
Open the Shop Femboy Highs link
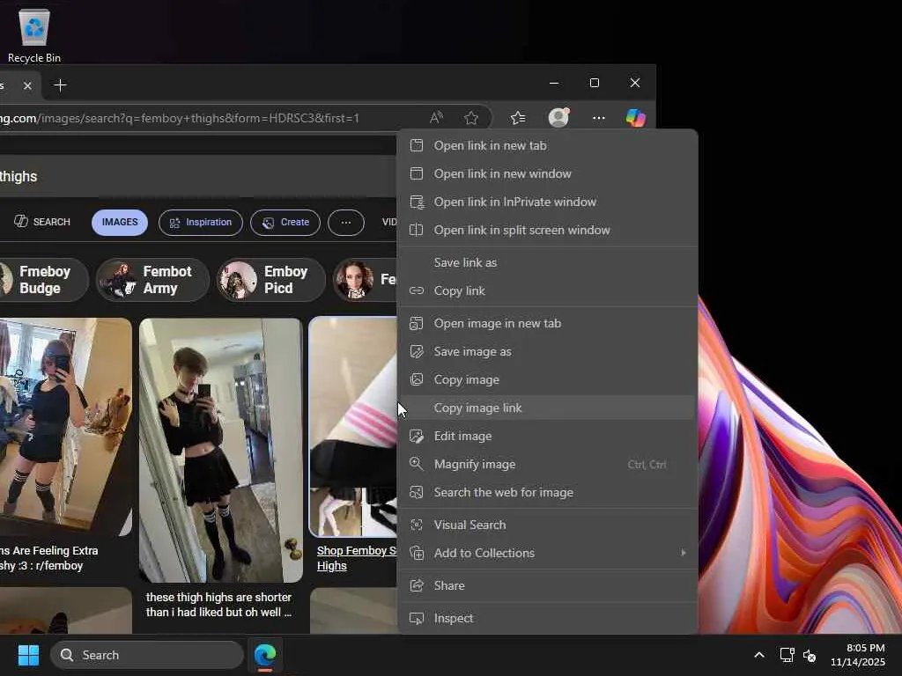pos(357,558)
